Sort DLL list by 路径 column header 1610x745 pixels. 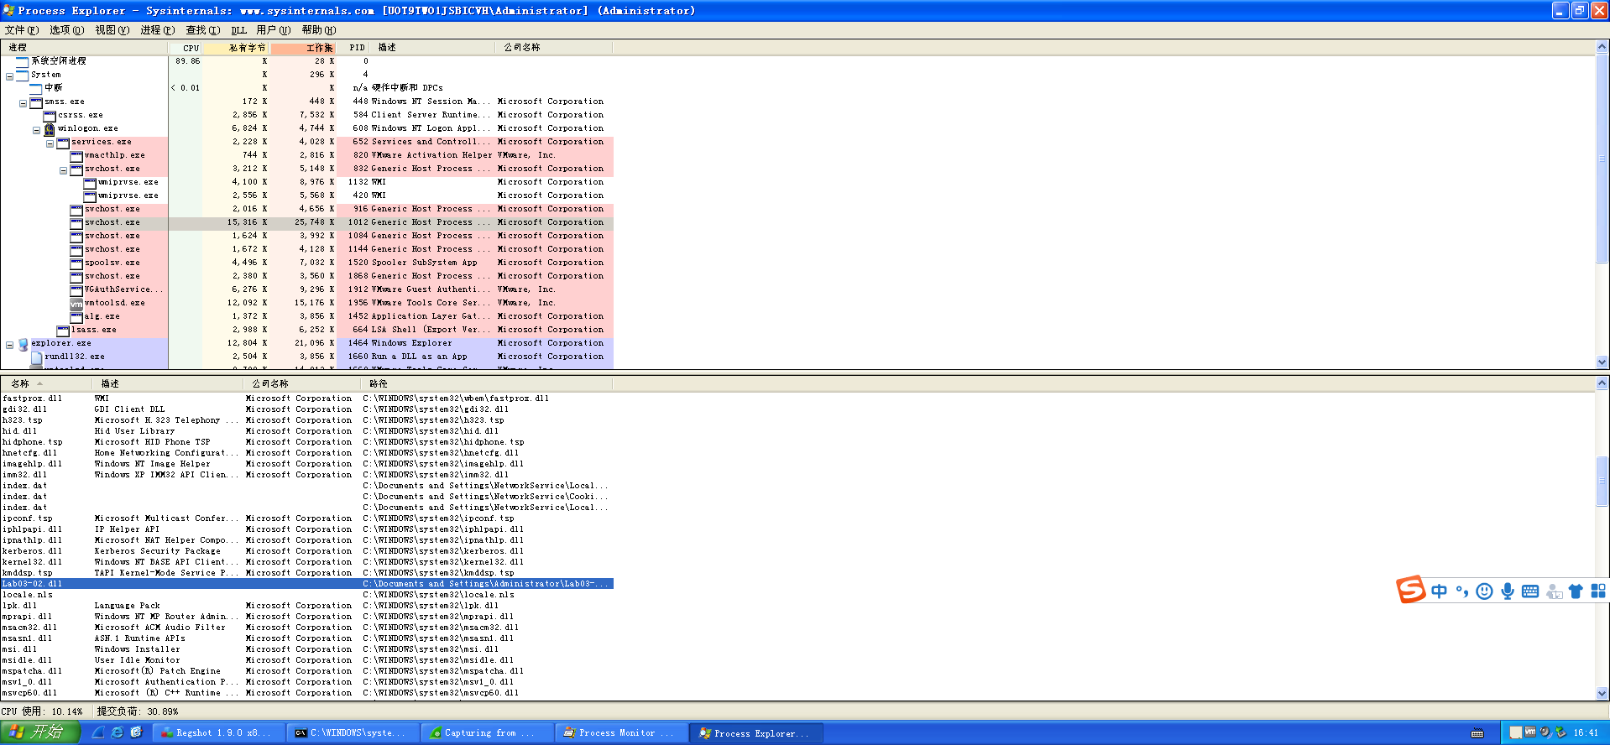tap(487, 383)
